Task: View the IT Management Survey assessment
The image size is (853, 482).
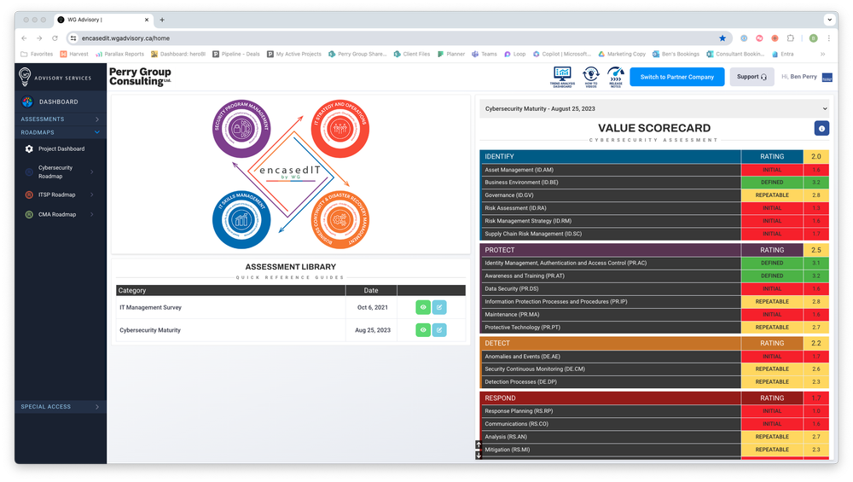Action: tap(423, 307)
